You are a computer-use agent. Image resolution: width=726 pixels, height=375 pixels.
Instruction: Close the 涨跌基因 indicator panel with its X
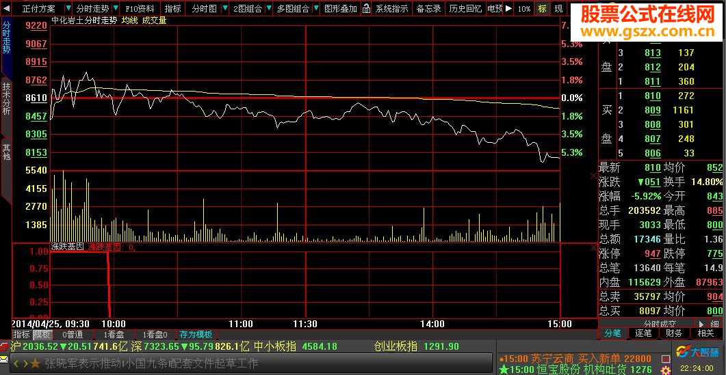[x=593, y=248]
